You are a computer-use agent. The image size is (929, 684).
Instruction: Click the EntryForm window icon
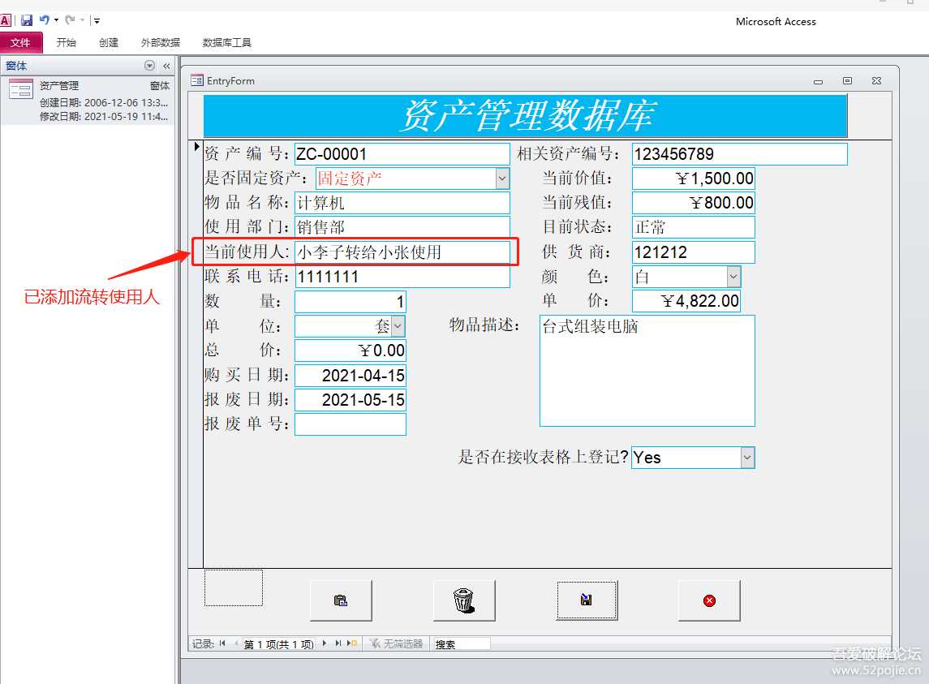pyautogui.click(x=196, y=80)
